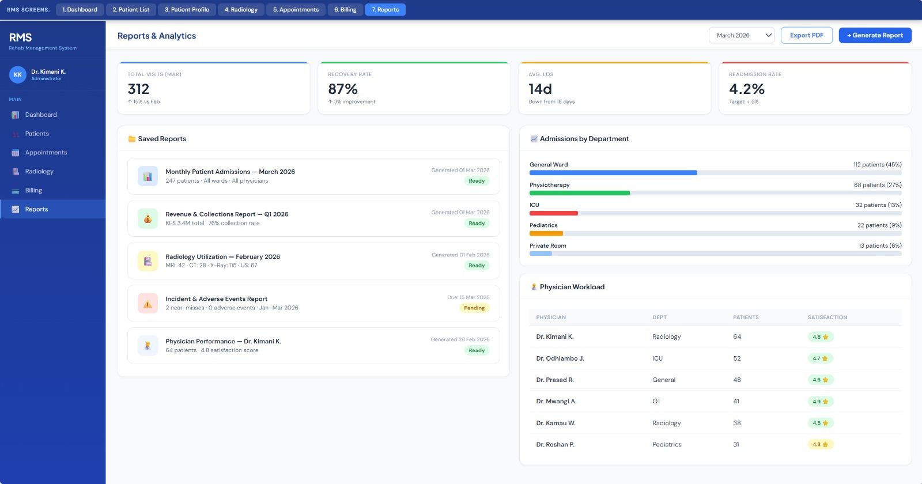Image resolution: width=922 pixels, height=484 pixels.
Task: Click the Radiology icon in the sidebar
Action: [16, 172]
